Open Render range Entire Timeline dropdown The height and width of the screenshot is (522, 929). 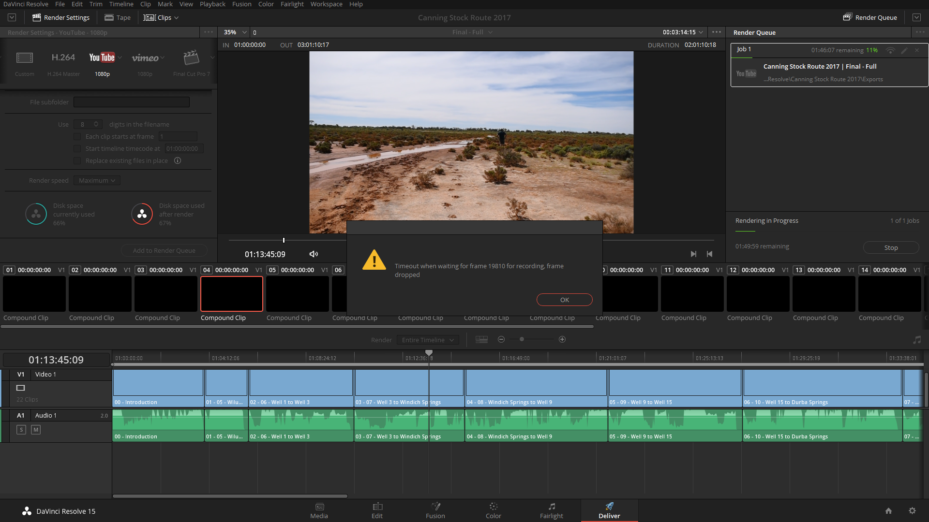[x=428, y=340]
